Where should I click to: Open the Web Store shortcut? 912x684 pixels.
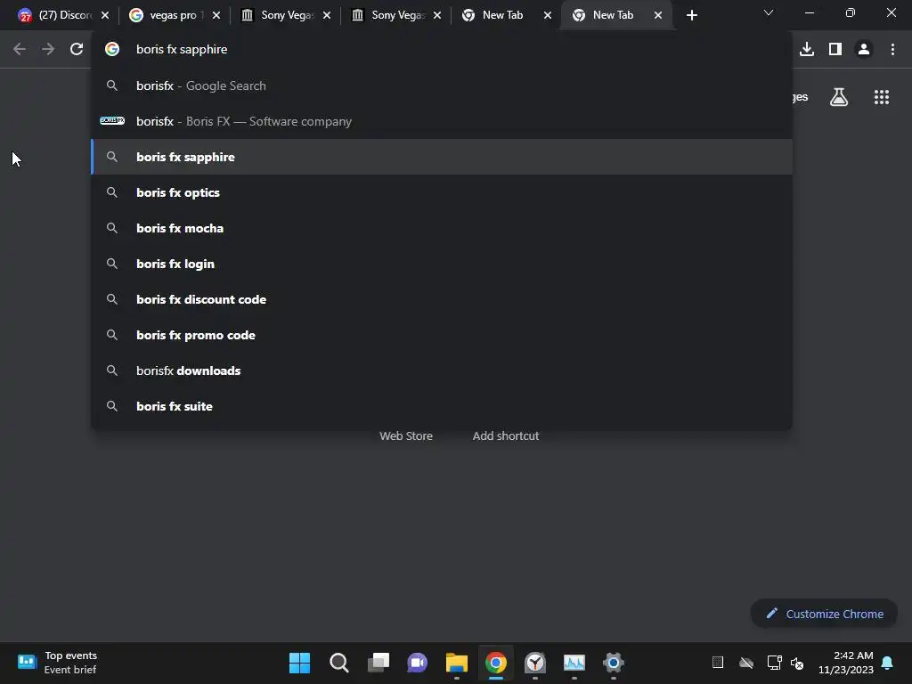406,436
